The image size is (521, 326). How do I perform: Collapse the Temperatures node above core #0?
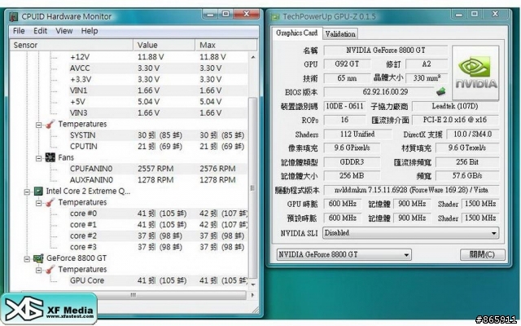[38, 203]
